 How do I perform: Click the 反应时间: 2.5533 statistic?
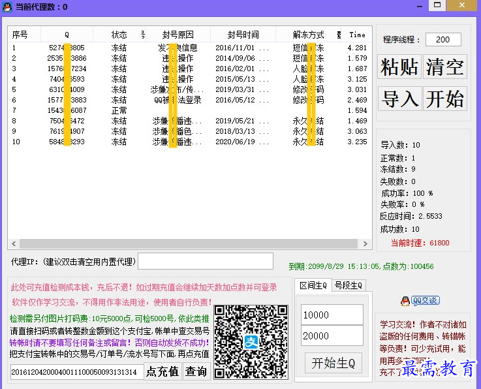pos(411,216)
